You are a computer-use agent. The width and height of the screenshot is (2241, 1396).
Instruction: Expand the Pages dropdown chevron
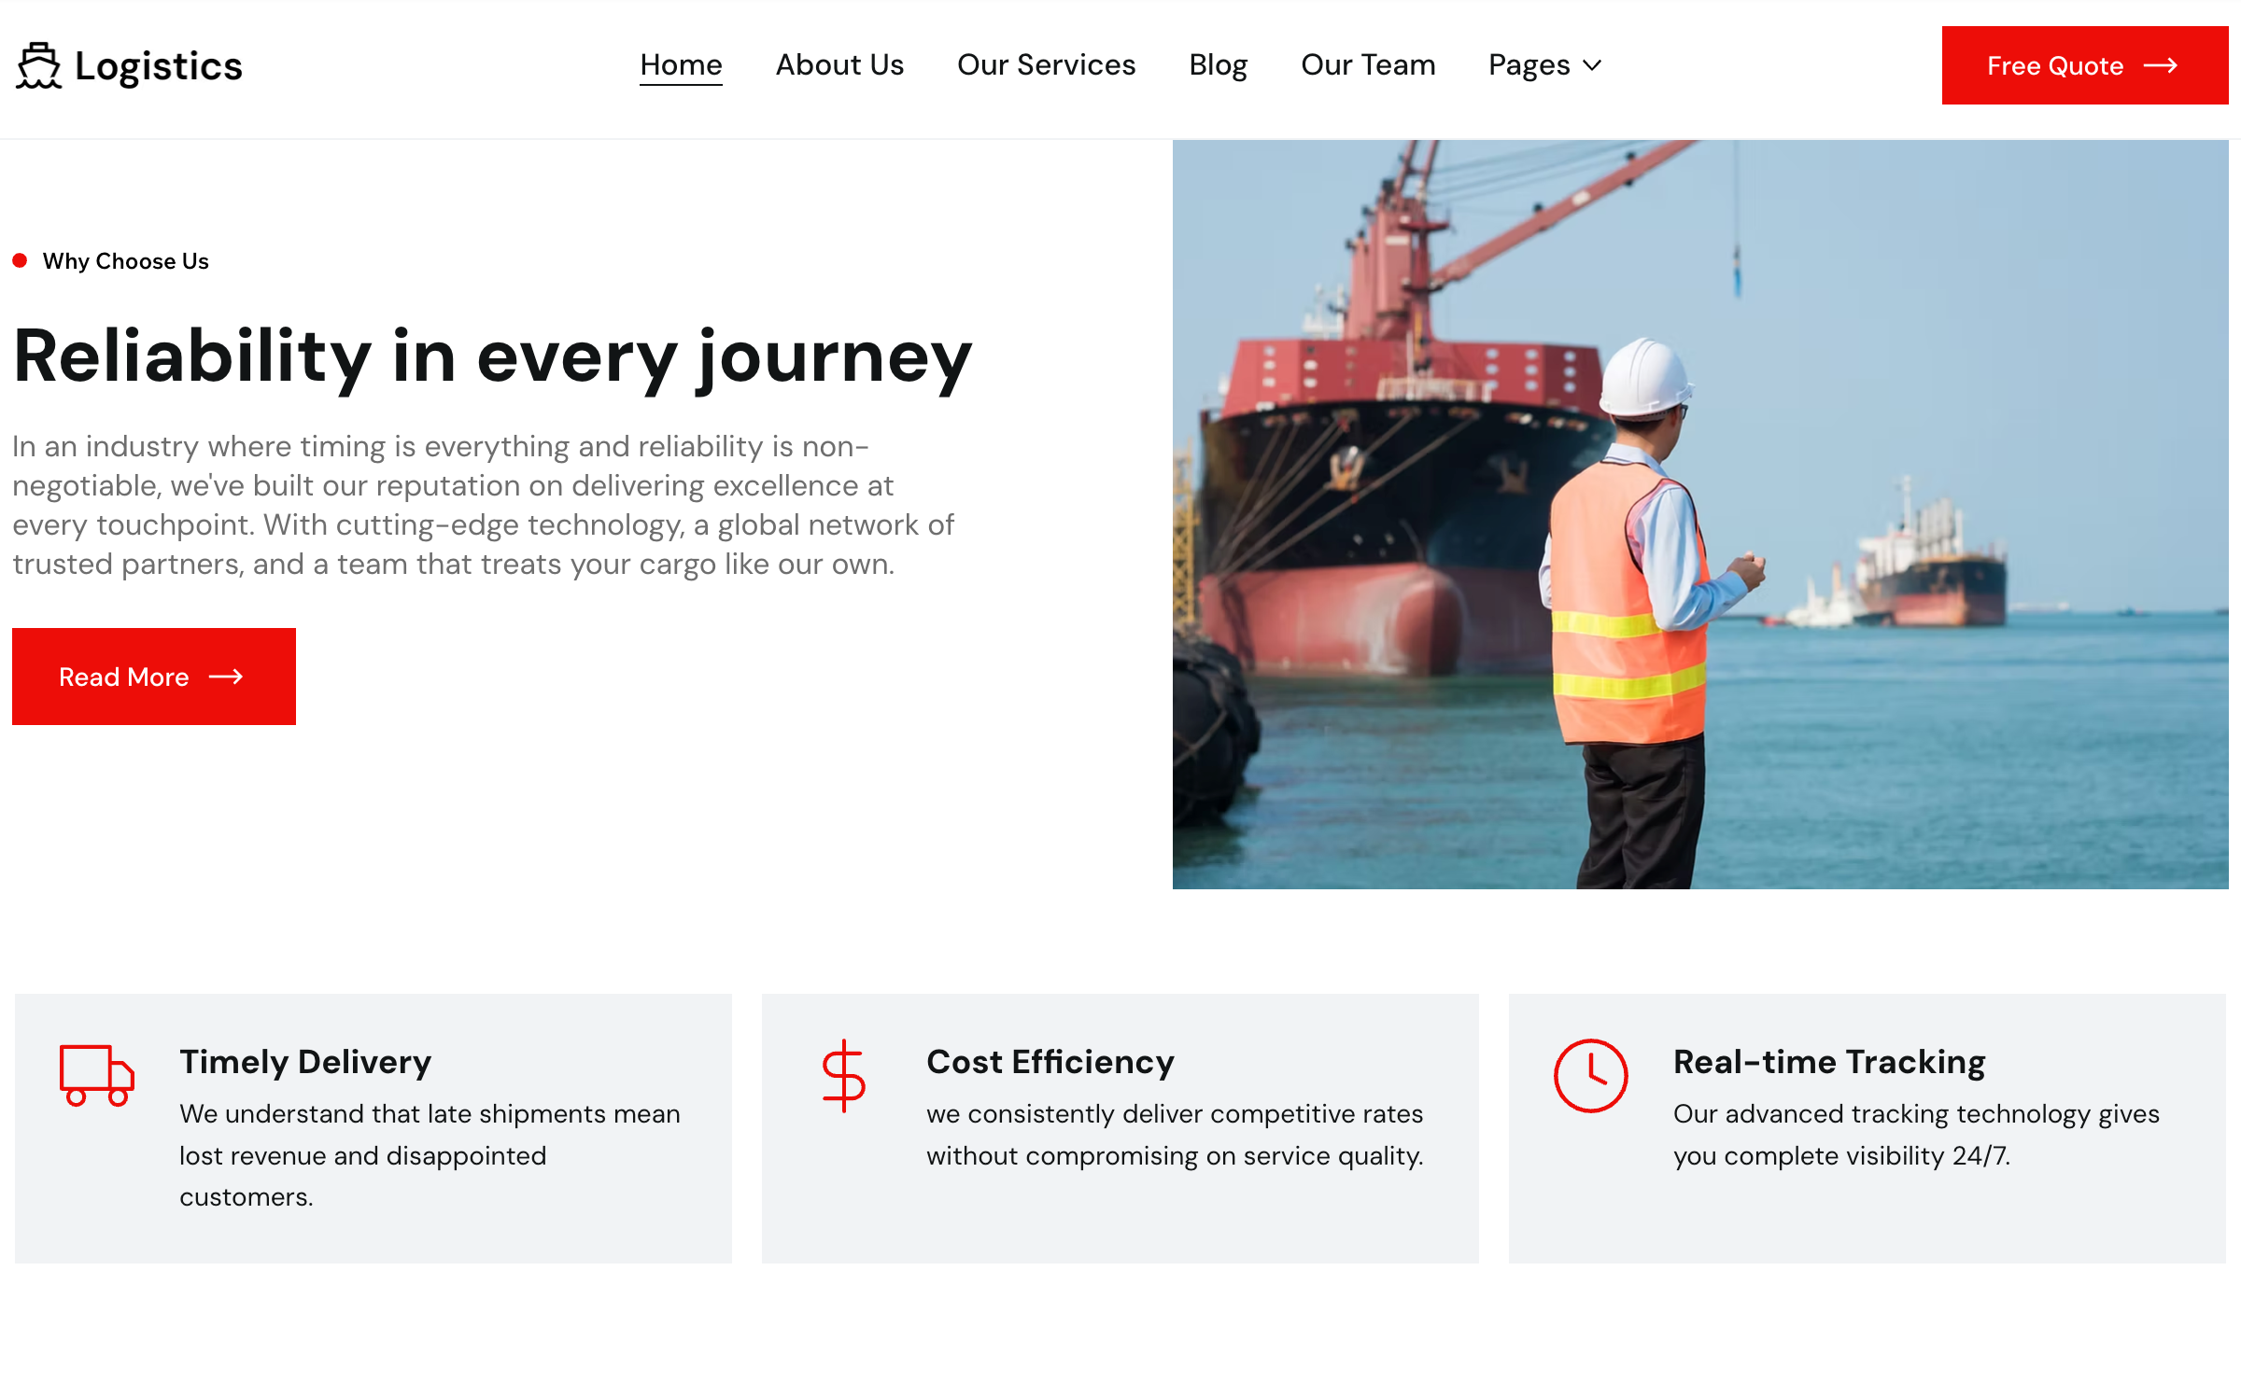pos(1593,65)
